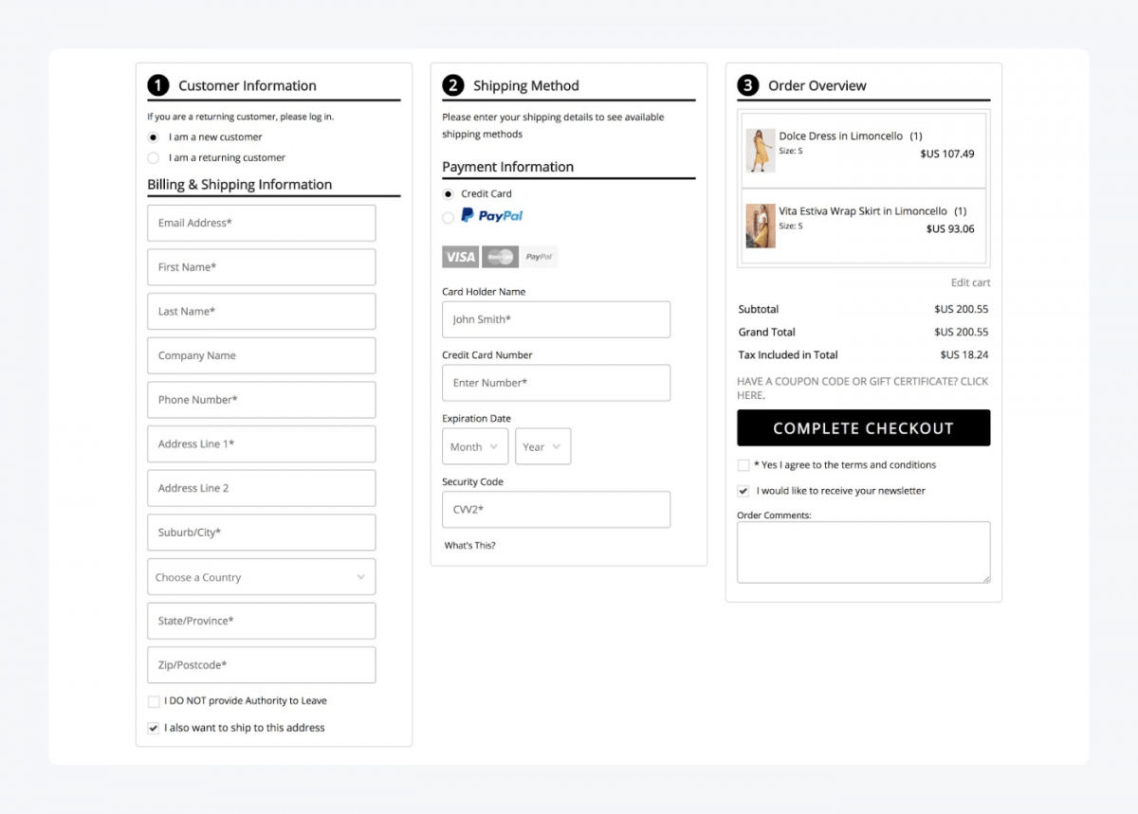This screenshot has height=814, width=1138.
Task: Choose the PayPal payment radio button
Action: pyautogui.click(x=449, y=217)
